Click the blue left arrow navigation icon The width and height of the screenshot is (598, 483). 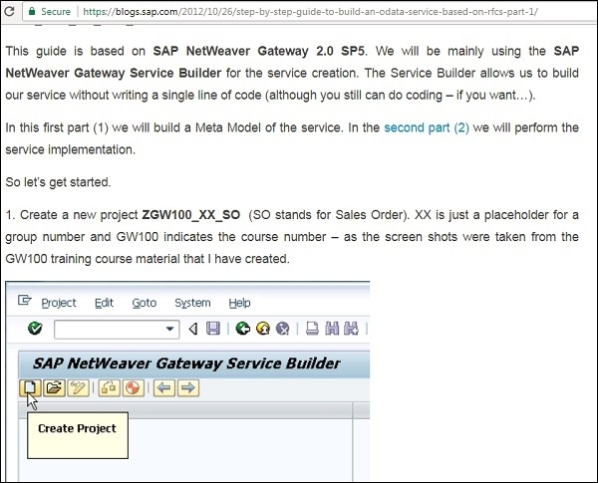point(164,388)
